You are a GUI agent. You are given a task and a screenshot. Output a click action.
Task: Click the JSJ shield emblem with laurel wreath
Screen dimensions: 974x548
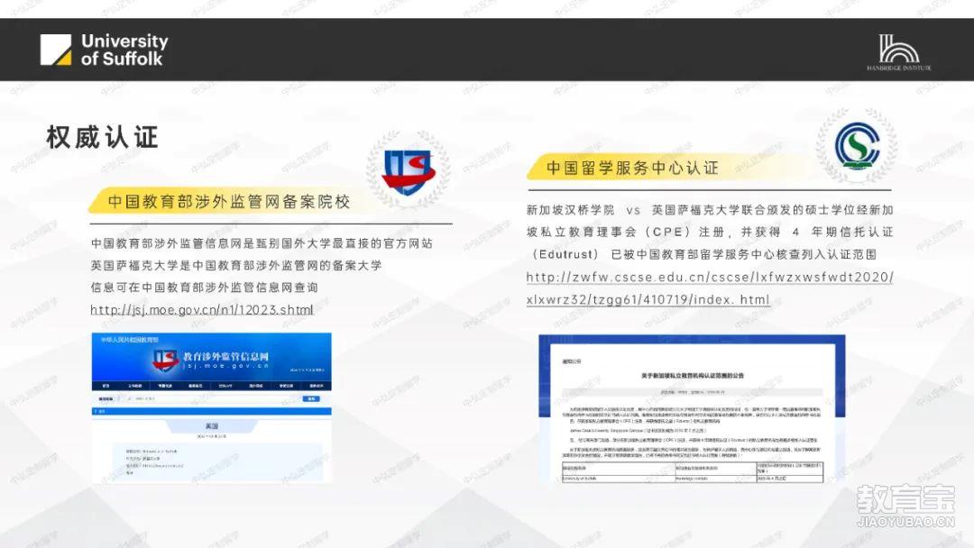point(409,169)
